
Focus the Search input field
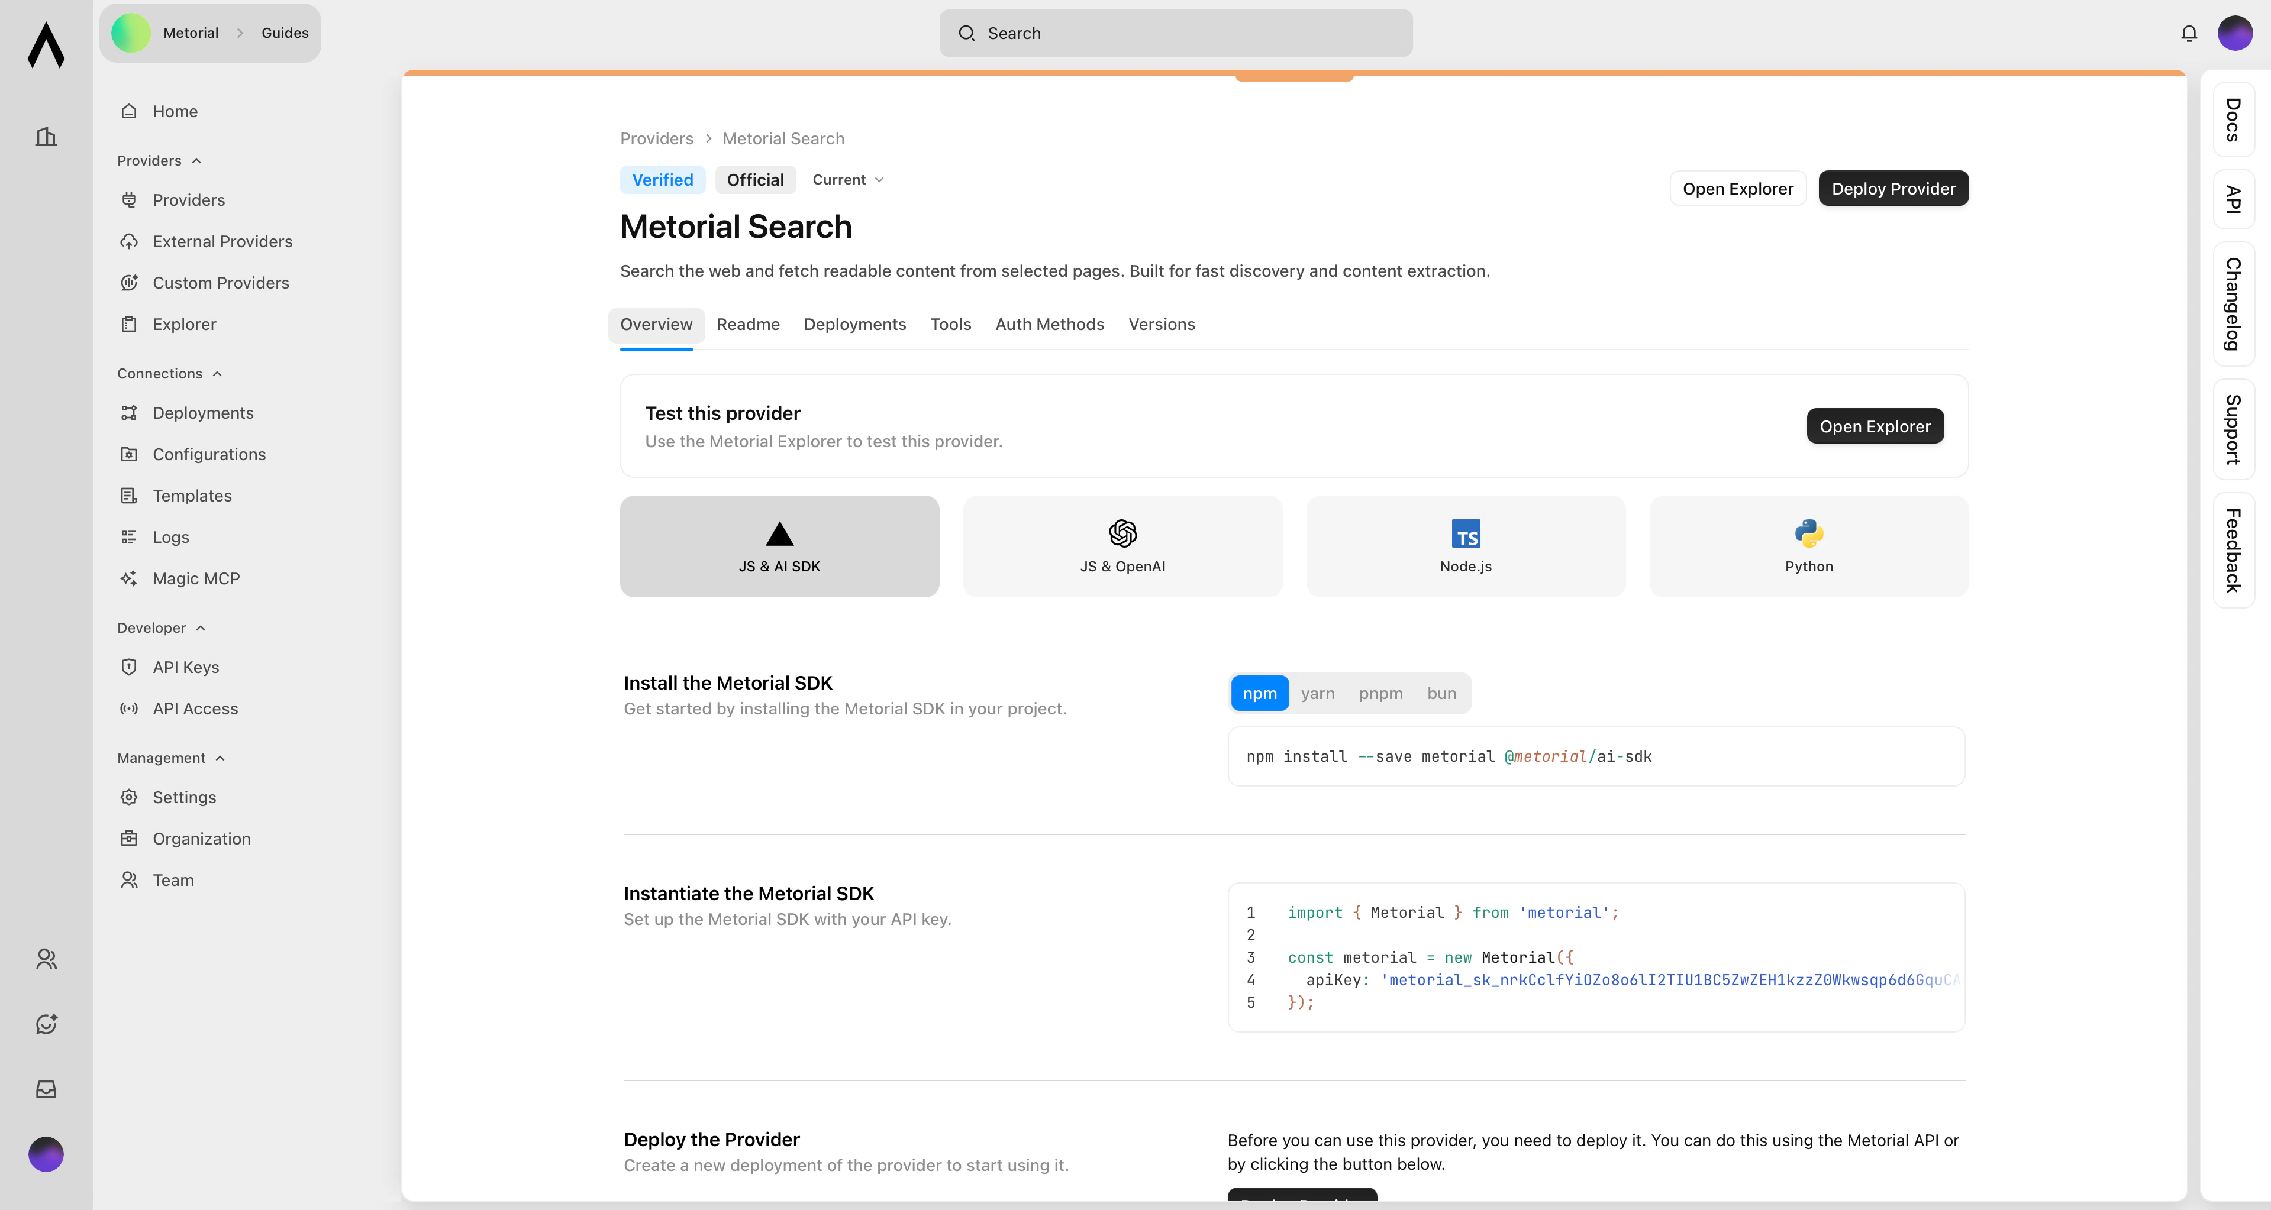pos(1175,34)
